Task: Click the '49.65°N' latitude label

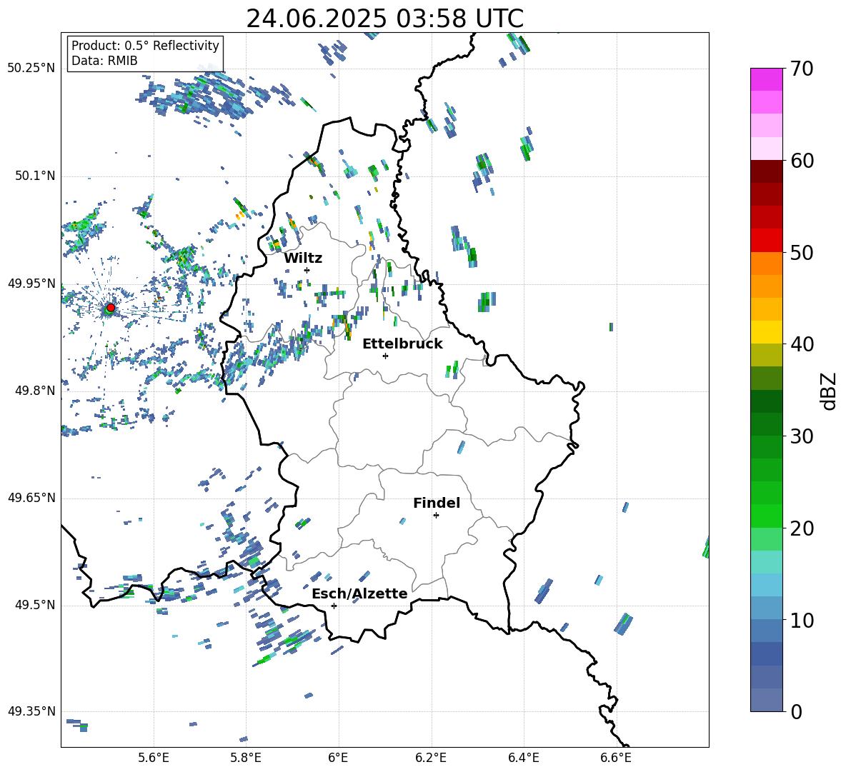Action: 31,498
